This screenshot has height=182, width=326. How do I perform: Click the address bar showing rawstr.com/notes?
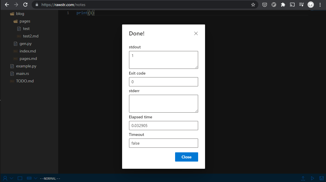(145, 5)
